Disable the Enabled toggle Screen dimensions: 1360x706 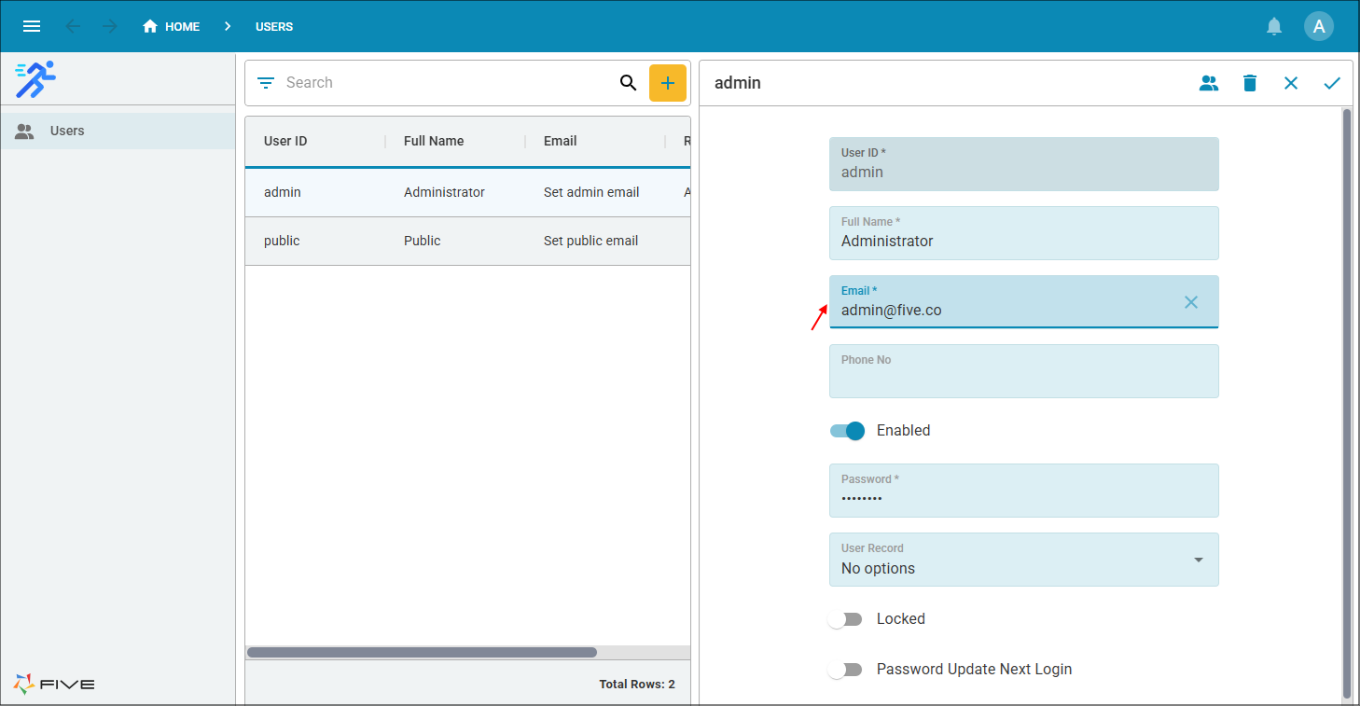pyautogui.click(x=847, y=430)
